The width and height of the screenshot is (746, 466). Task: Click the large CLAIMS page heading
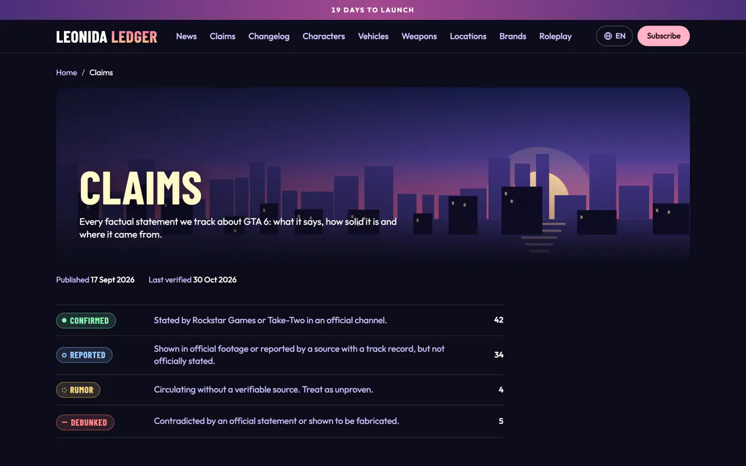[140, 188]
